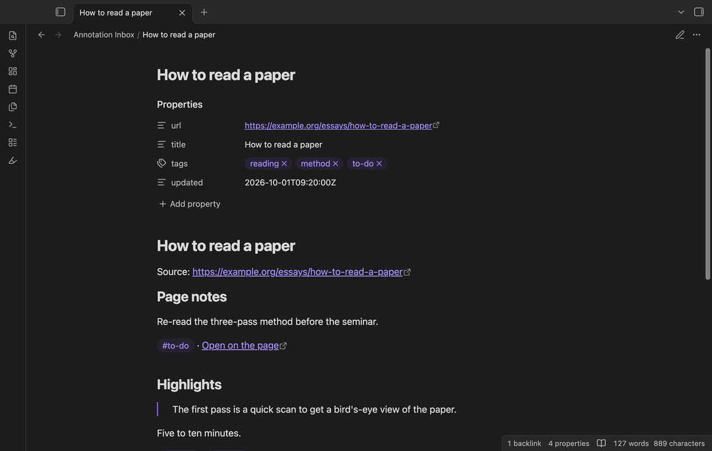Click 'Five to ten minutes.' text
The height and width of the screenshot is (451, 712).
tap(199, 433)
